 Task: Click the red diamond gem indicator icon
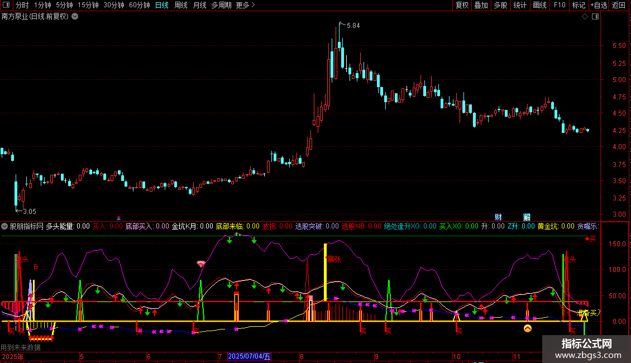(201, 264)
